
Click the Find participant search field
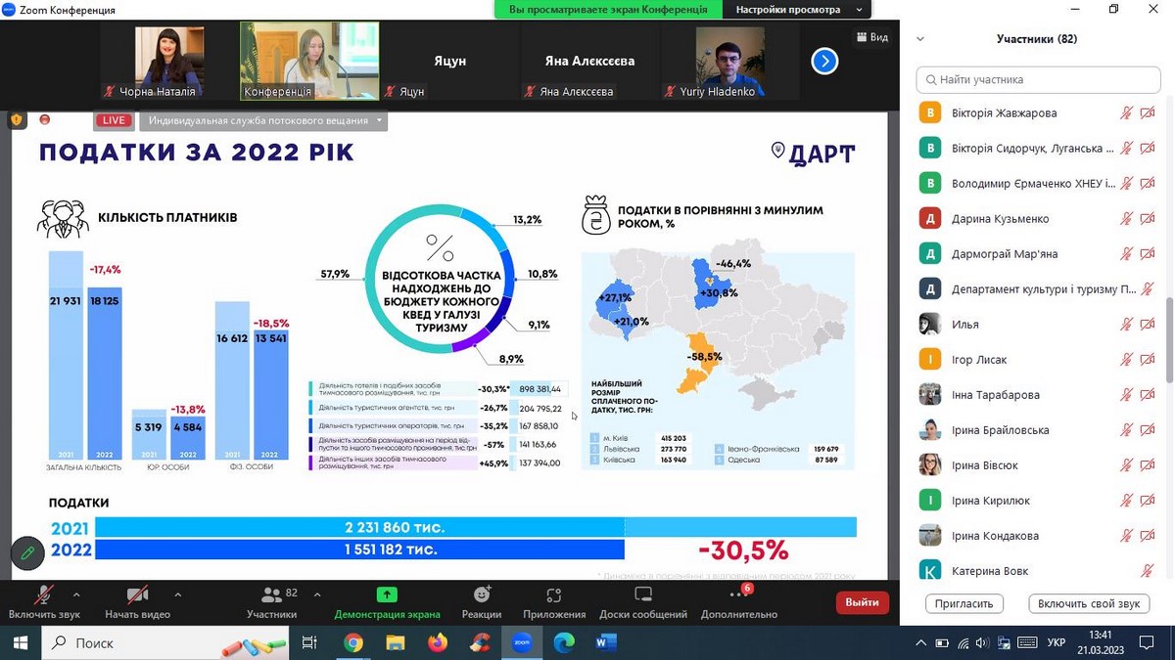point(1038,79)
